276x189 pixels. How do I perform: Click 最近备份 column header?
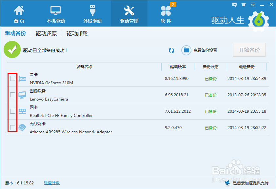pos(246,66)
